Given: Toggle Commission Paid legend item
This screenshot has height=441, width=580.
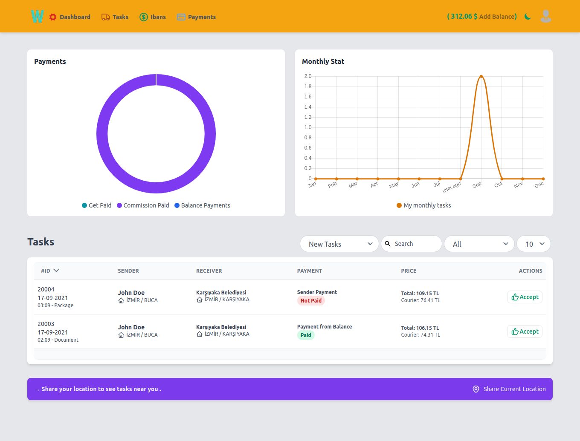Looking at the screenshot, I should [x=143, y=205].
